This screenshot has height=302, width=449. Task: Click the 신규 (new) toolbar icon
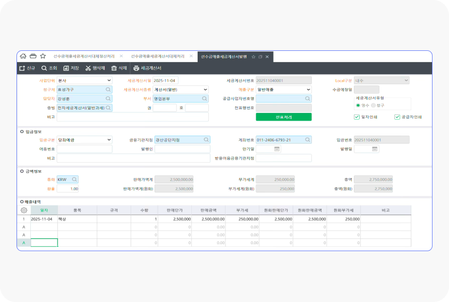point(22,68)
